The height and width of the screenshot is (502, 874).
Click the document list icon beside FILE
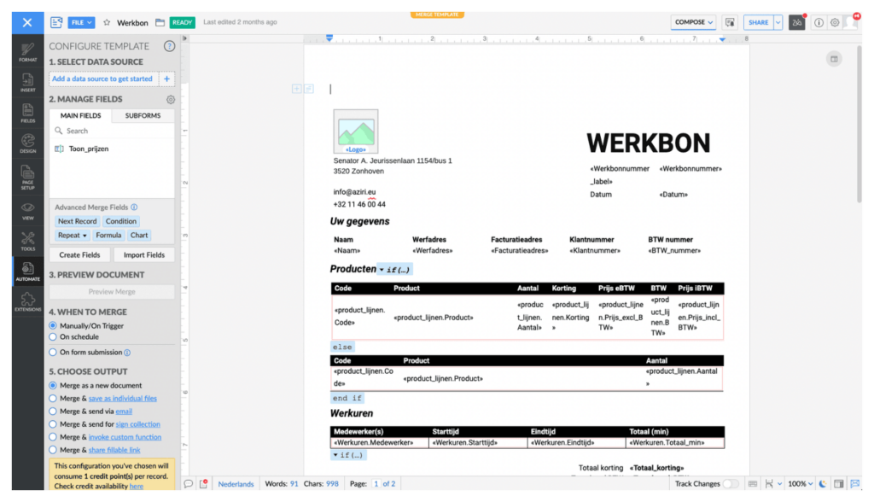(x=56, y=22)
